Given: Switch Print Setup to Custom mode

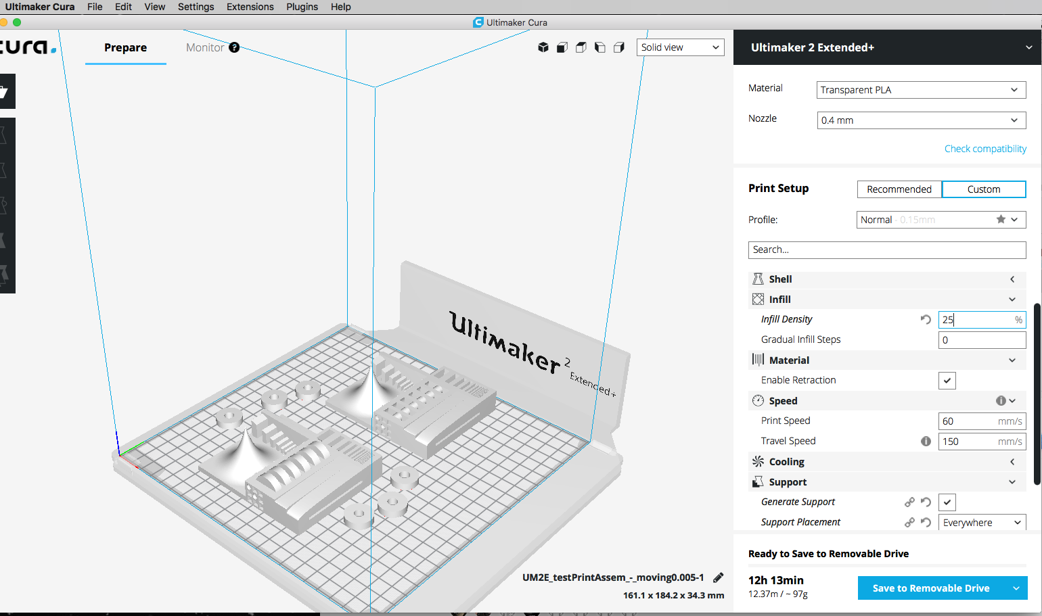Looking at the screenshot, I should [x=984, y=189].
